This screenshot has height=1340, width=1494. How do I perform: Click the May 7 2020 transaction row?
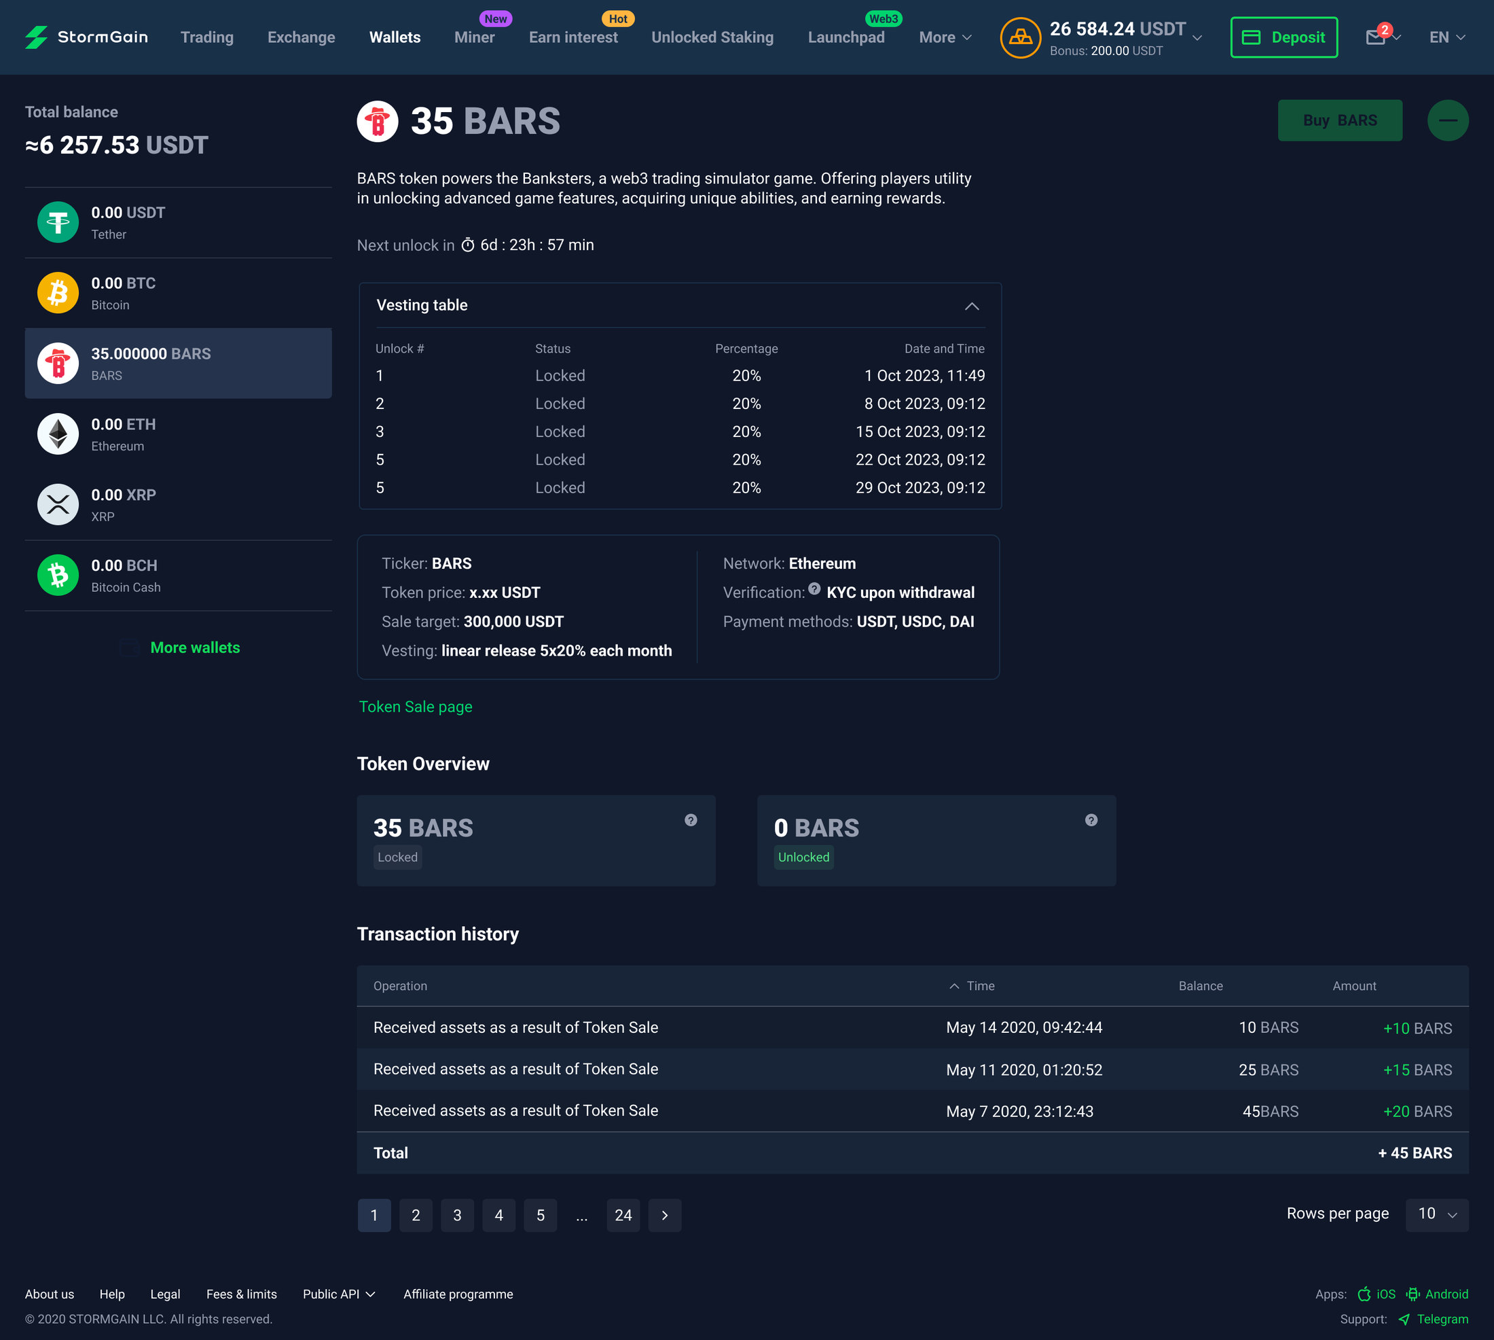coord(913,1110)
